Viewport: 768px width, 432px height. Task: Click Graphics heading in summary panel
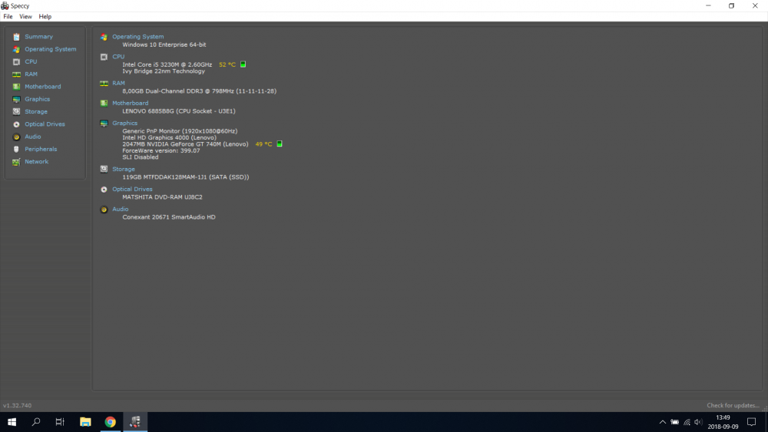pos(125,124)
